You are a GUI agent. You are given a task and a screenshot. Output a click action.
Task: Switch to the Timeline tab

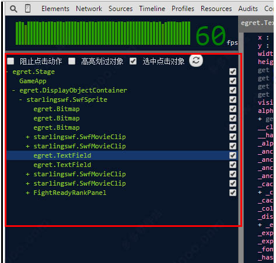pyautogui.click(x=152, y=9)
